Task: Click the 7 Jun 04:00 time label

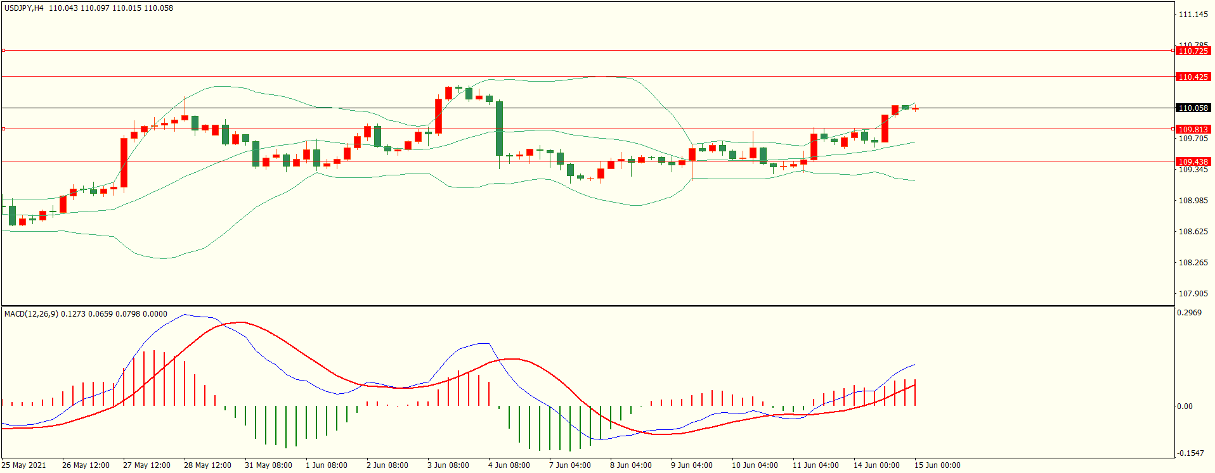Action: pos(570,465)
